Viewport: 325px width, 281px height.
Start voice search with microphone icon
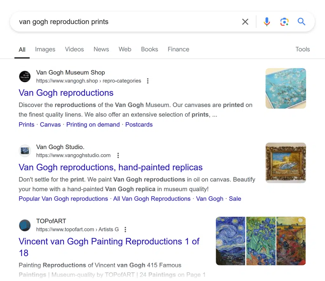pos(267,22)
